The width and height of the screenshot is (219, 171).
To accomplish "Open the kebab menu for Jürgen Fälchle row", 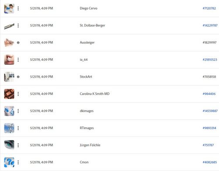I will click(x=18, y=145).
